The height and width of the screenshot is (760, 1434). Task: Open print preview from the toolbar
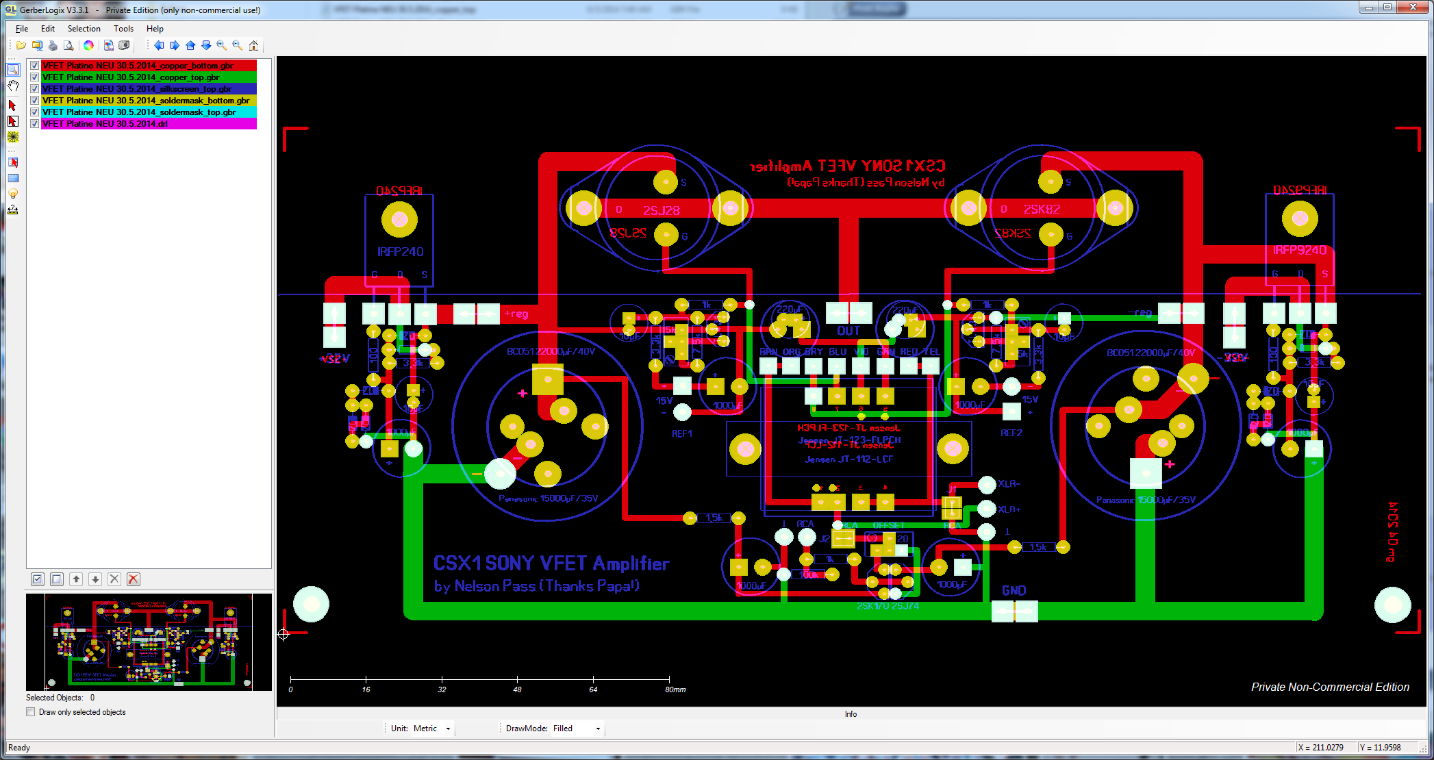click(68, 45)
